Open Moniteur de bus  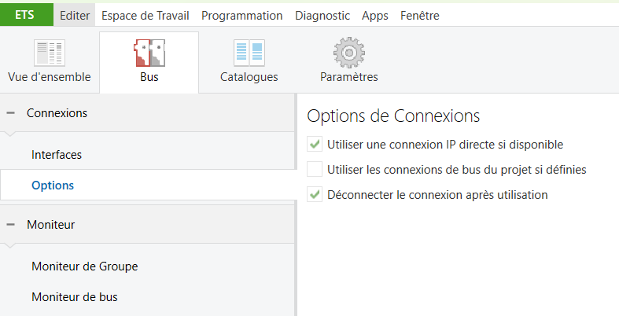click(x=75, y=297)
